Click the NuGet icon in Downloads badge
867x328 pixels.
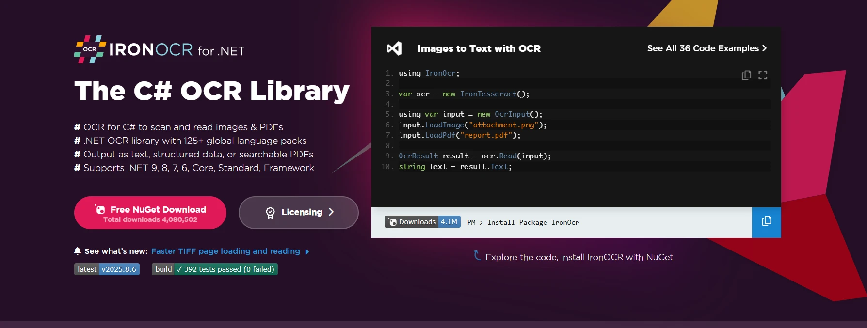pyautogui.click(x=393, y=222)
